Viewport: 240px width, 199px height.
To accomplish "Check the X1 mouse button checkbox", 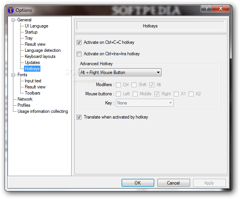I will tap(176, 94).
